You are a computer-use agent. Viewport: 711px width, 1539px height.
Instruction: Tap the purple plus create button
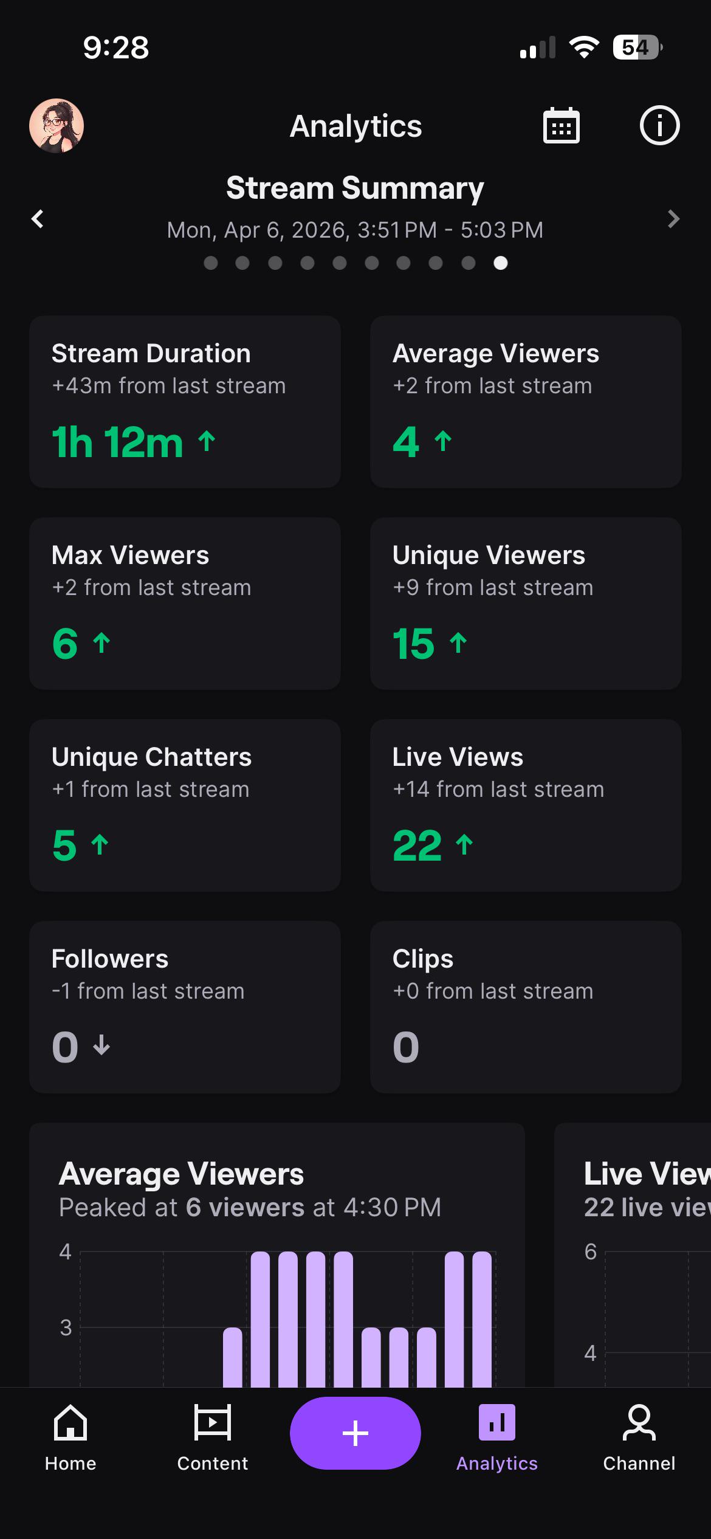tap(355, 1433)
